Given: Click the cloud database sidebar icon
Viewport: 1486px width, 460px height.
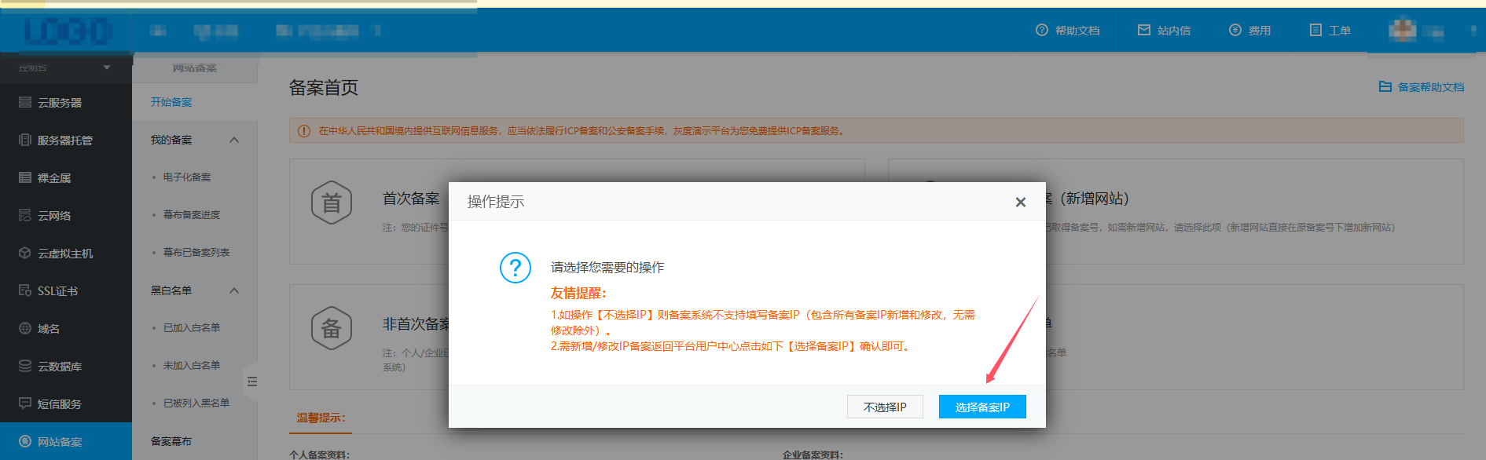Looking at the screenshot, I should pos(25,367).
